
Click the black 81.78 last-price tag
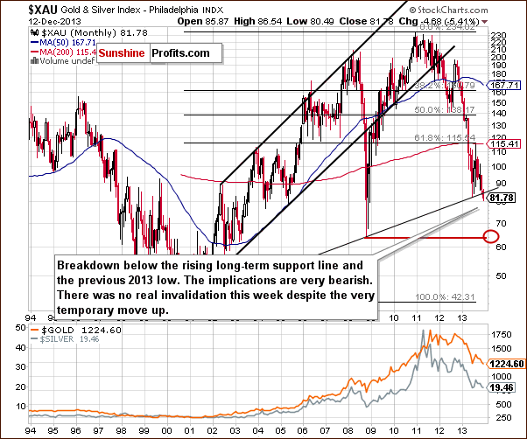pyautogui.click(x=502, y=198)
